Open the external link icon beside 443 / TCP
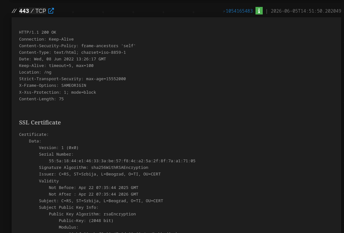The height and width of the screenshot is (233, 344). click(51, 11)
